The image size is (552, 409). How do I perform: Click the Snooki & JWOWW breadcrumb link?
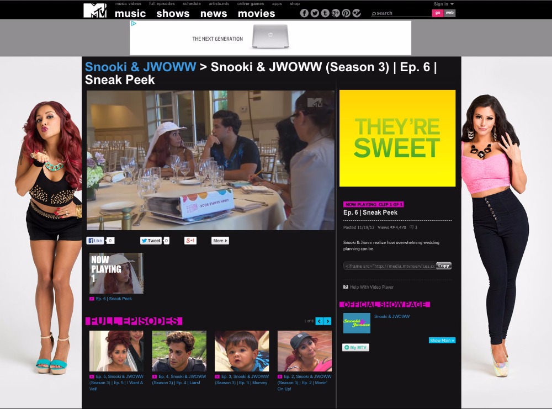(x=140, y=67)
